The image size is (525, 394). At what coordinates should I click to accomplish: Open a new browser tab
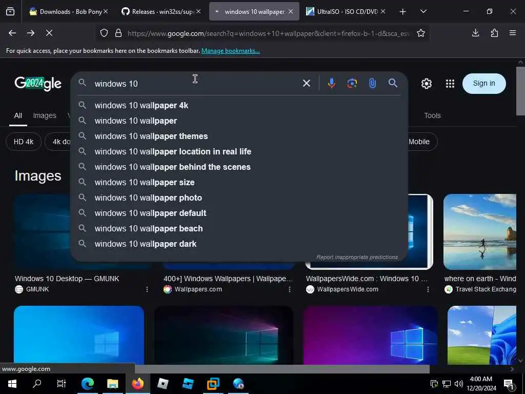pyautogui.click(x=403, y=11)
